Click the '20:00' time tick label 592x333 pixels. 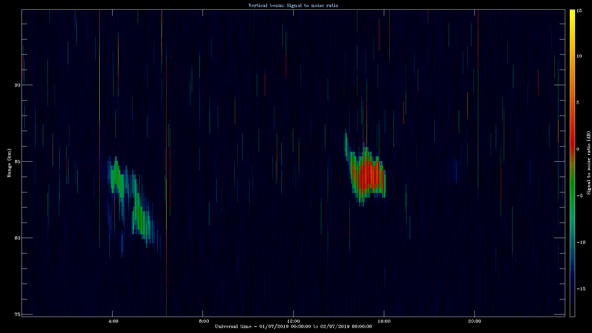point(474,321)
